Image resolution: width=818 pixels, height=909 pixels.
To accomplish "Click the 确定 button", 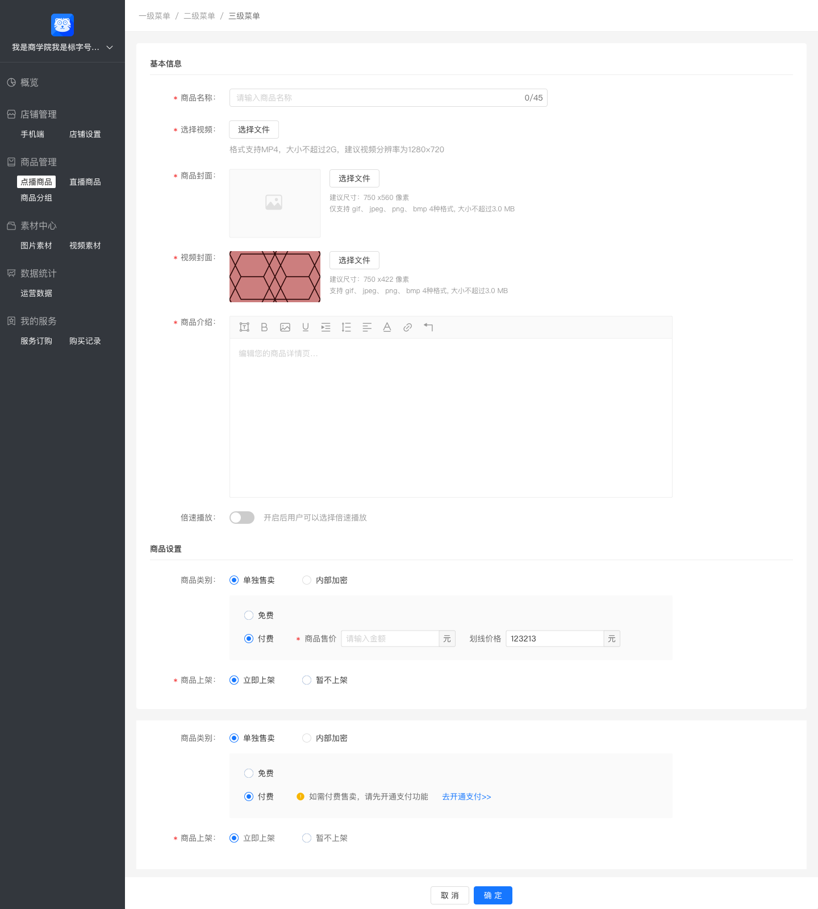I will tap(493, 895).
